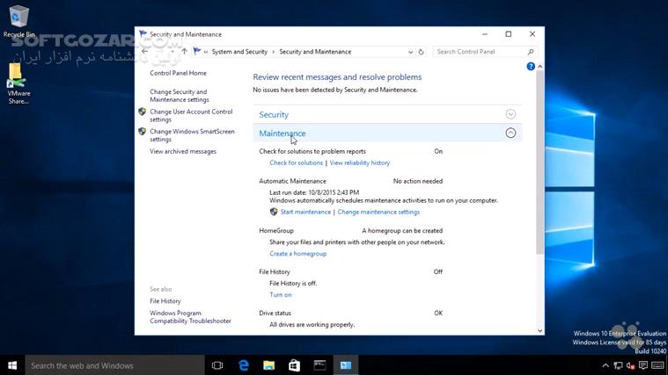This screenshot has width=668, height=375.
Task: Go up one level with the up arrow
Action: [184, 52]
